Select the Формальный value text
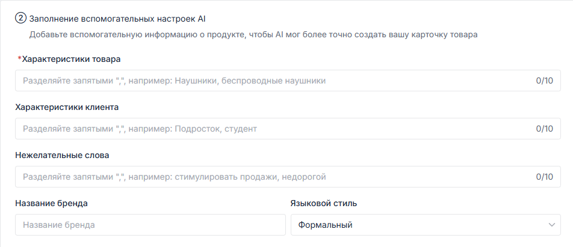Viewport: 573px width, 247px height. coord(325,225)
